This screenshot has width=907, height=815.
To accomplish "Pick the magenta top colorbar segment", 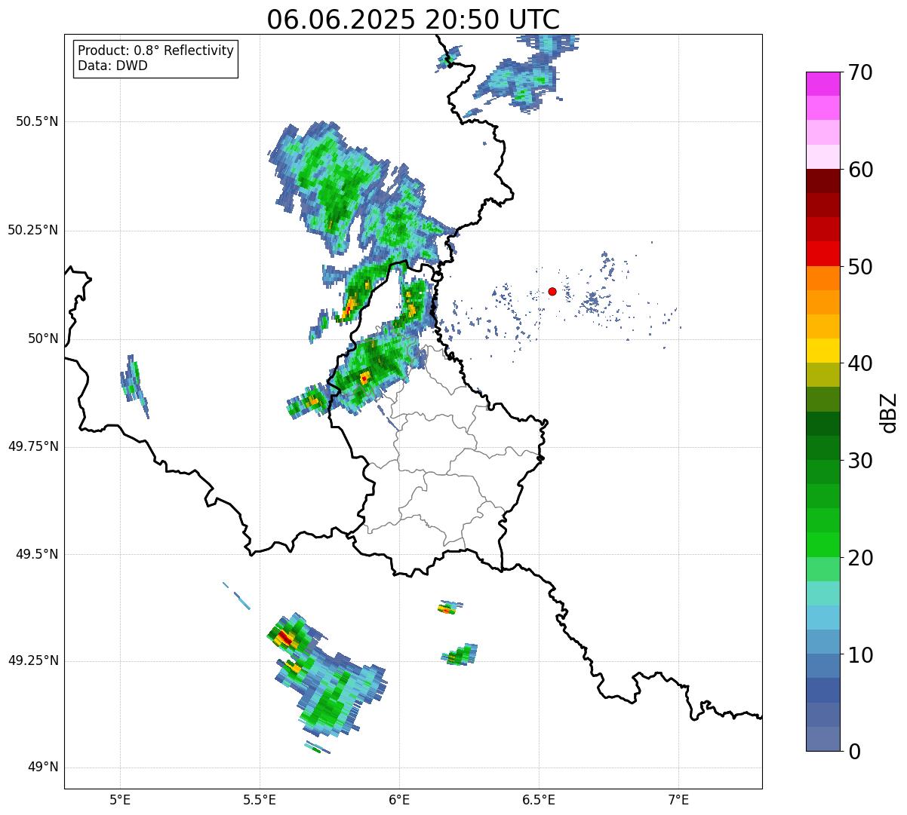I will [x=822, y=84].
